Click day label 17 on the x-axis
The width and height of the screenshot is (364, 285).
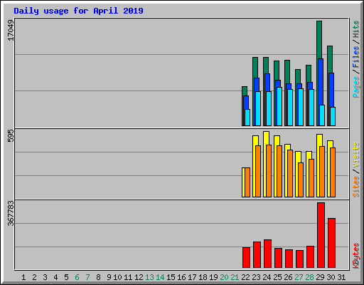(192, 277)
